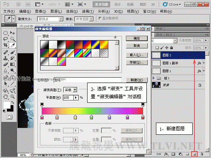Open the layer fill 填充 arrow

tap(206, 48)
